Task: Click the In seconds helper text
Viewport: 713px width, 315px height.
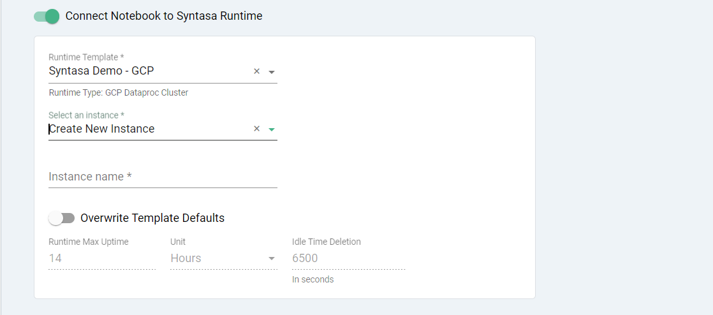Action: tap(312, 279)
